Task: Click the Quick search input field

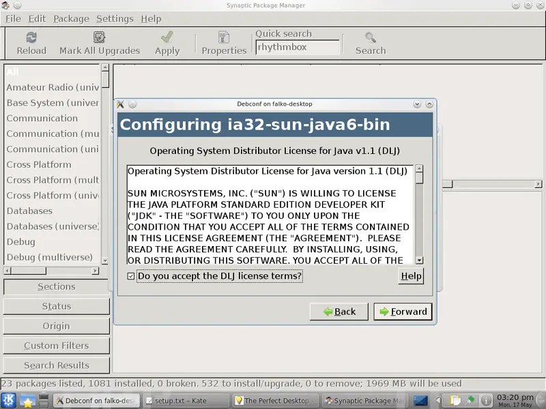Action: tap(298, 47)
